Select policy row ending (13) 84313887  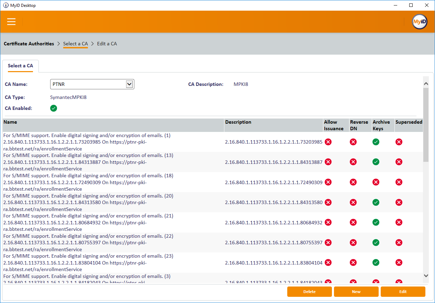pyautogui.click(x=213, y=162)
